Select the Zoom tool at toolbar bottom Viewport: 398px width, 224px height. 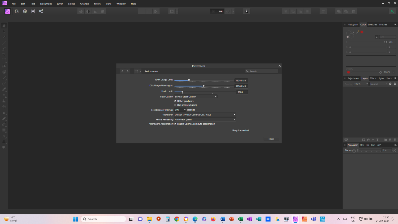click(x=4, y=147)
